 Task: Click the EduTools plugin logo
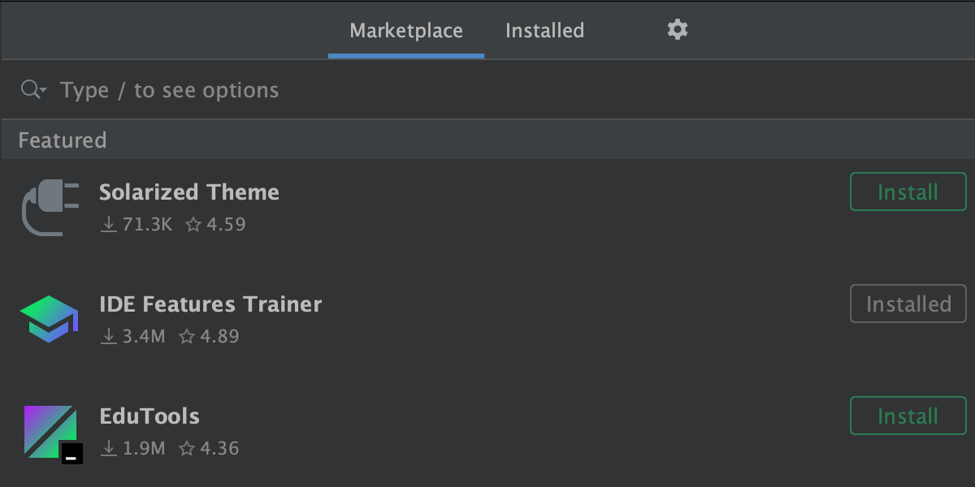(x=50, y=431)
